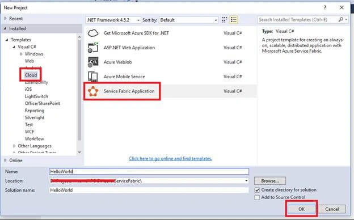This screenshot has width=354, height=220.
Task: Click the project Name input field
Action: pos(149,171)
